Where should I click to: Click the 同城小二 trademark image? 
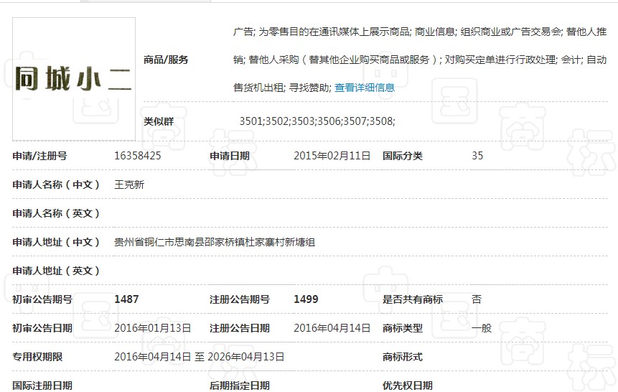(74, 78)
